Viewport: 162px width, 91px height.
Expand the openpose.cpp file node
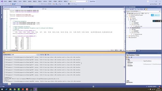pos(132,34)
